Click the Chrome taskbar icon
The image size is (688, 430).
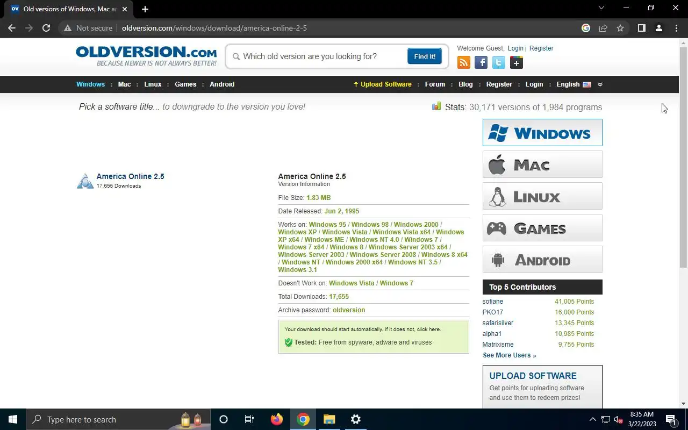click(x=303, y=419)
